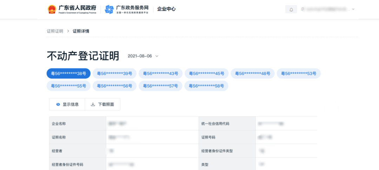379x170 pixels.
Task: Click the download icon beside 下载照面
Action: 93,104
